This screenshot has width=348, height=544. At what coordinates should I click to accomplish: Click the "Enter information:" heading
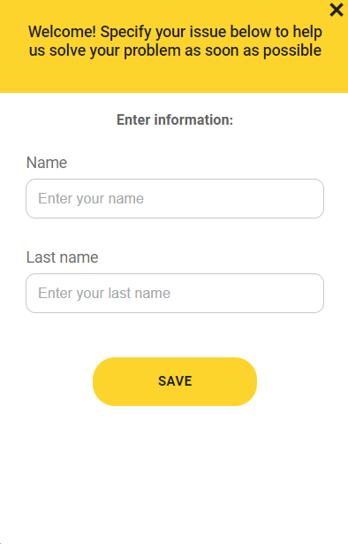pos(175,119)
